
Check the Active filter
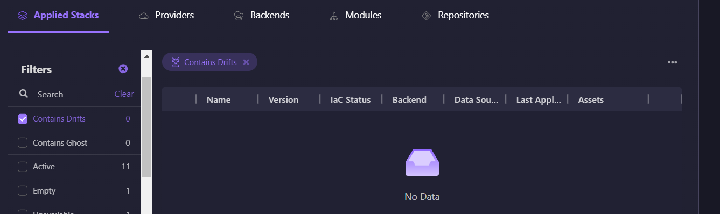[x=23, y=167]
